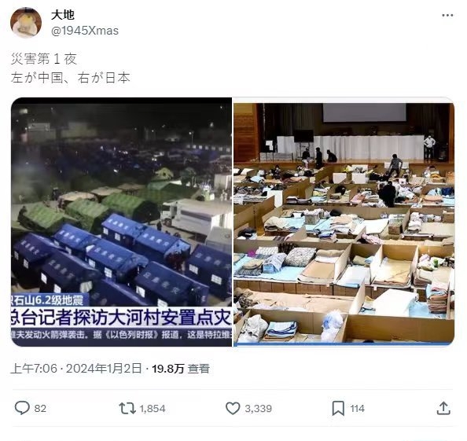Click the 114 bookmarks count

(358, 408)
